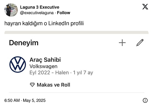Click the Volkswagen company name text
The height and width of the screenshot is (108, 153).
(x=43, y=66)
